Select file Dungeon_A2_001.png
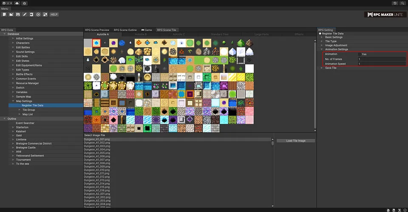408x212 pixels. pos(97,194)
